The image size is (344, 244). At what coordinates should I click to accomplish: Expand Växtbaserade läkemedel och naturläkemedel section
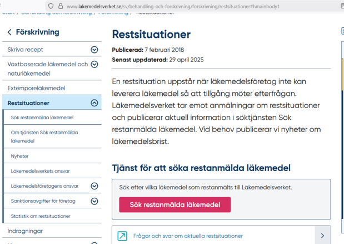point(94,65)
